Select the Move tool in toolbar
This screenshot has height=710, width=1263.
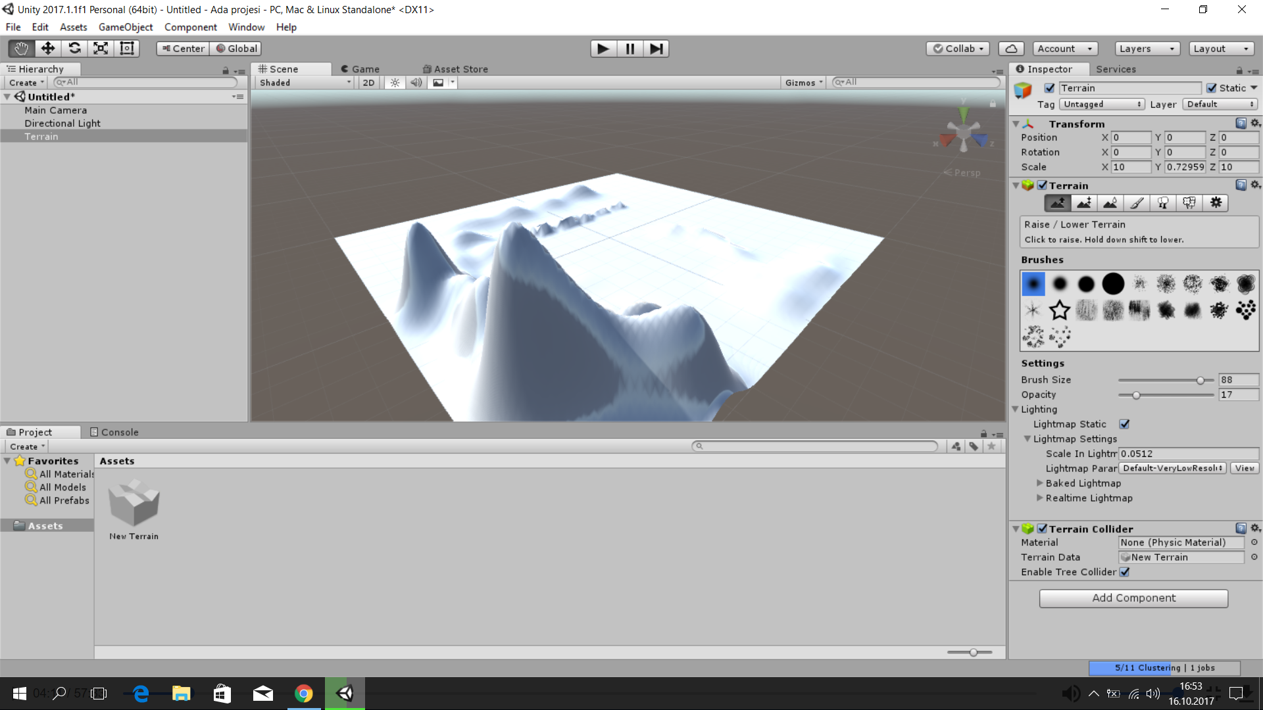(47, 48)
